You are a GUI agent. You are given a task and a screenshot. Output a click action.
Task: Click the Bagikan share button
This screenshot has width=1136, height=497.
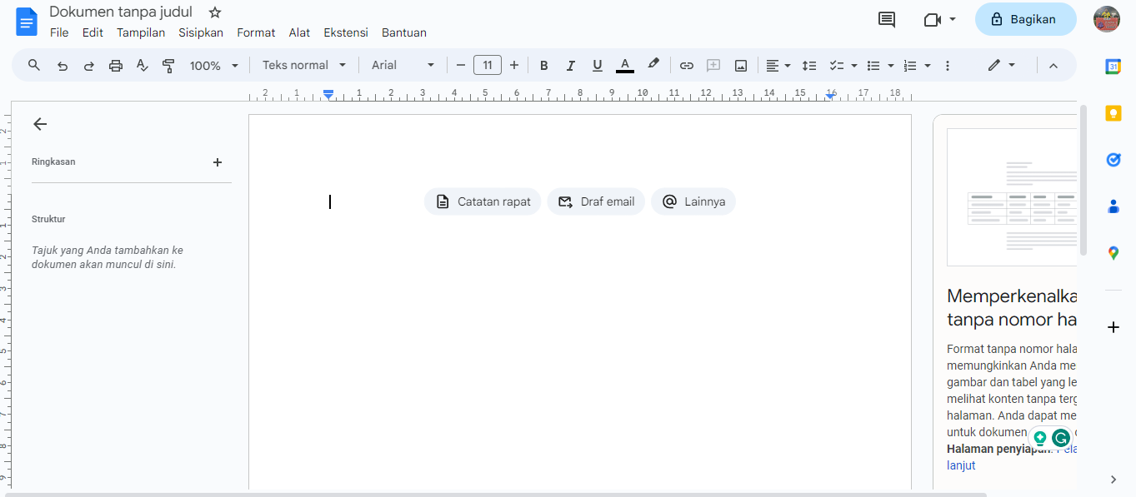1025,19
